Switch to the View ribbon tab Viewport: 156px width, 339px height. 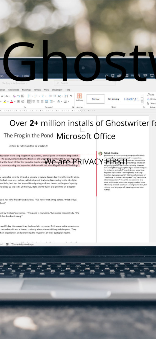(47, 90)
